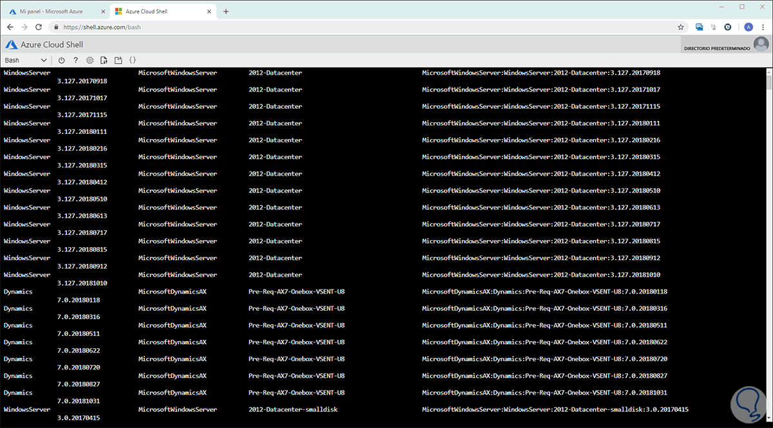This screenshot has width=773, height=428.
Task: Minimize the Chrome window
Action: 721,7
